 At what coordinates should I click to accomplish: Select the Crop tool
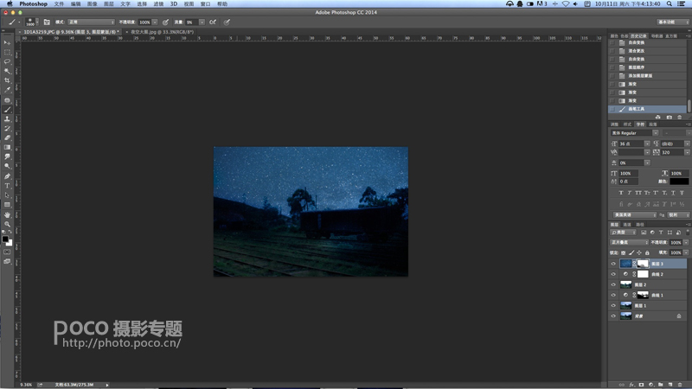click(x=7, y=80)
